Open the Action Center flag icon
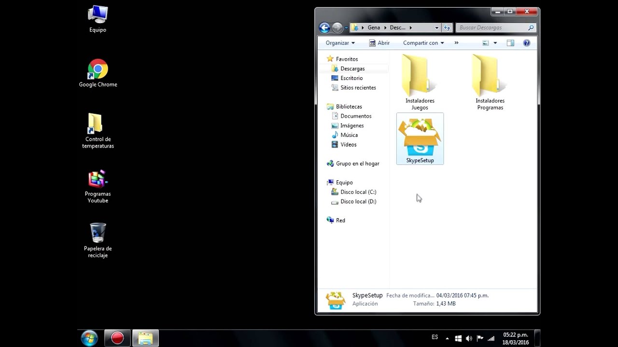Image resolution: width=618 pixels, height=347 pixels. tap(480, 338)
